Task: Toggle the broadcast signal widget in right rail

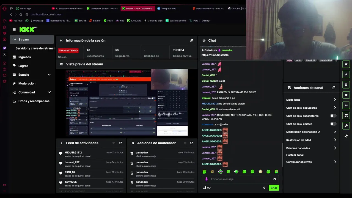Action: click(346, 105)
